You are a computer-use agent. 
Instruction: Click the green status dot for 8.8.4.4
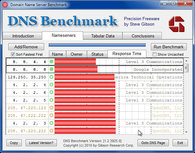[51, 61]
